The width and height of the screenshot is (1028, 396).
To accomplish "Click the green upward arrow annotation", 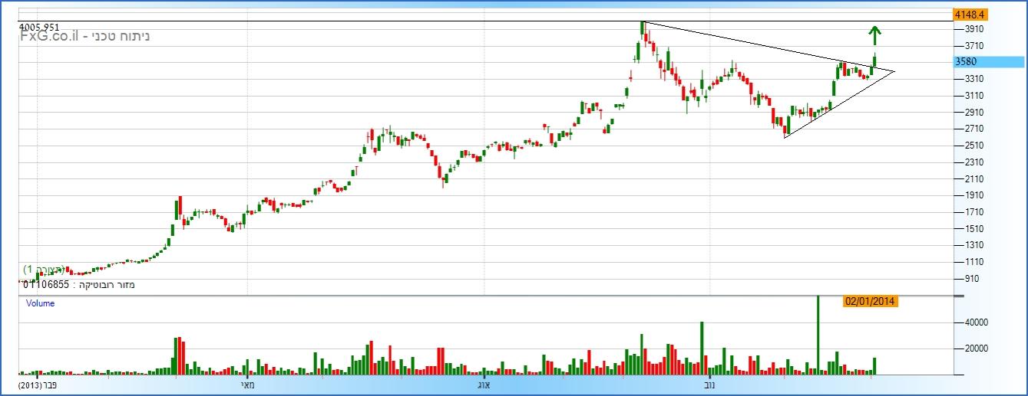I will [874, 34].
